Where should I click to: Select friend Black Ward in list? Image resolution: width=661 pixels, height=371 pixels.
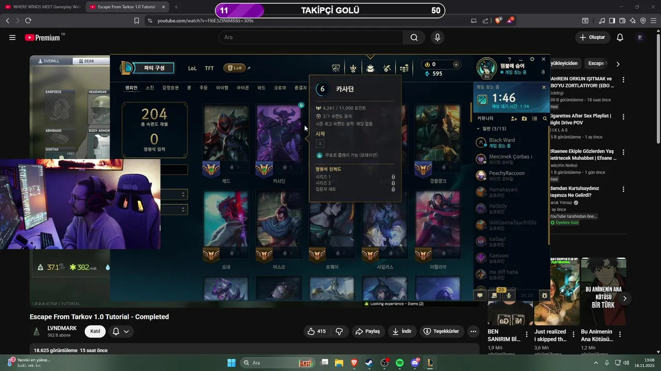(x=511, y=143)
